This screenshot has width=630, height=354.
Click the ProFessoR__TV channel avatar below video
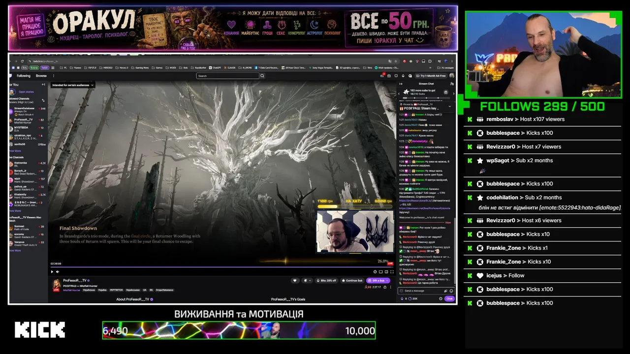click(56, 284)
